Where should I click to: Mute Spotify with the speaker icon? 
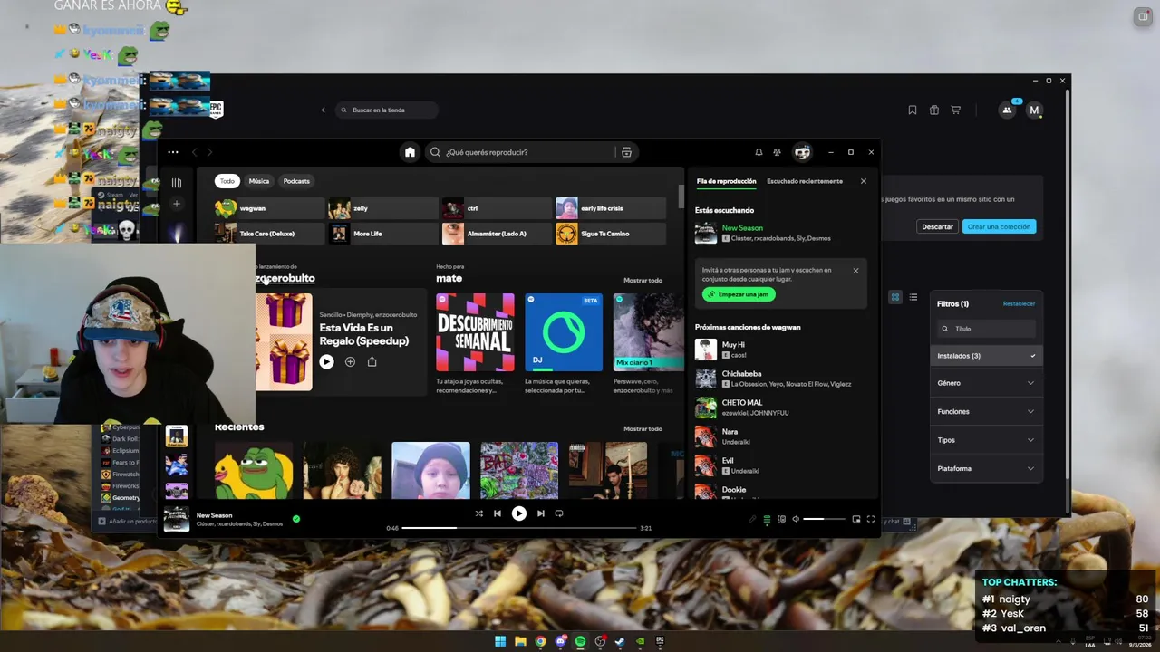pyautogui.click(x=796, y=519)
